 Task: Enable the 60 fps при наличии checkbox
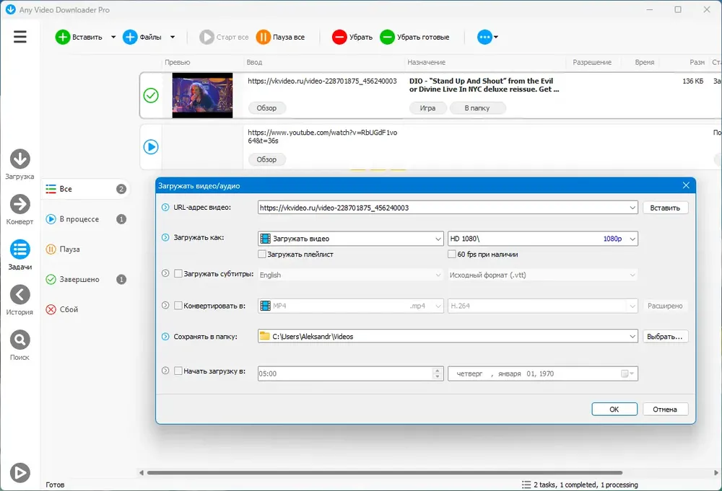click(452, 254)
